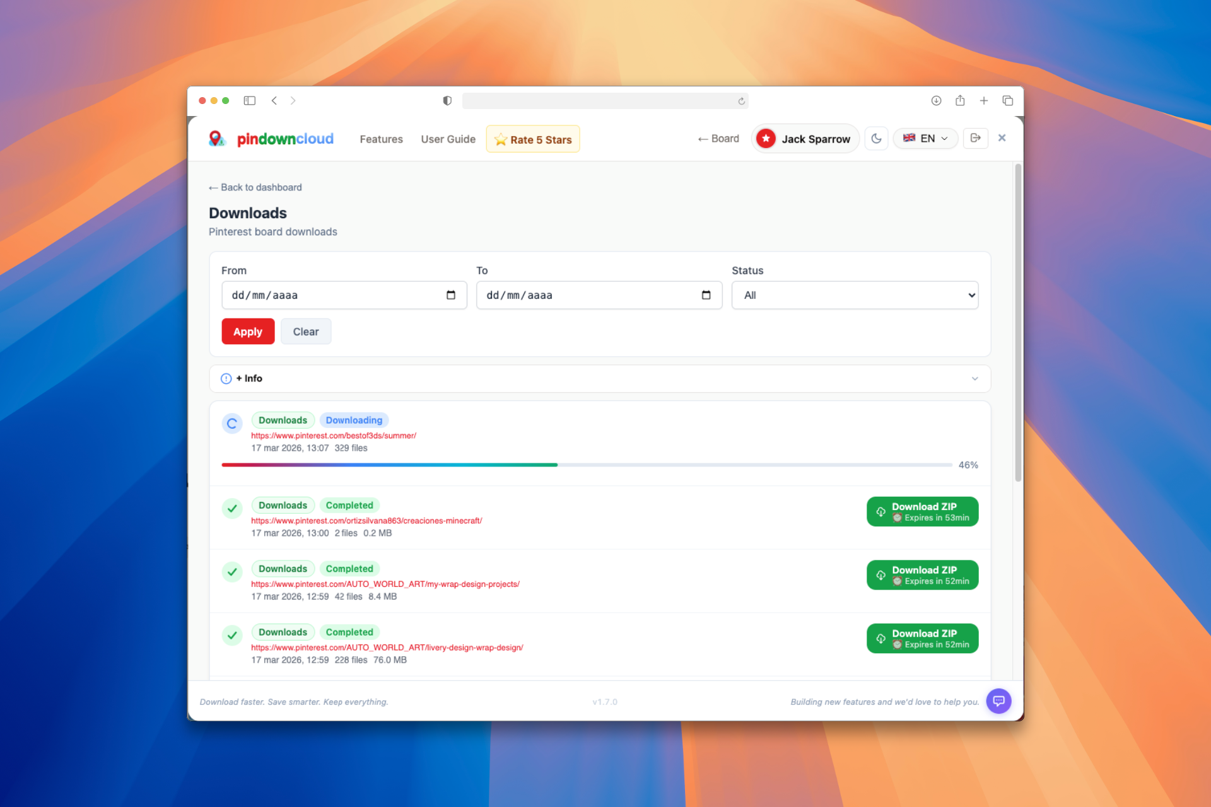Expand the + Info section chevron
The width and height of the screenshot is (1211, 807).
tap(975, 378)
